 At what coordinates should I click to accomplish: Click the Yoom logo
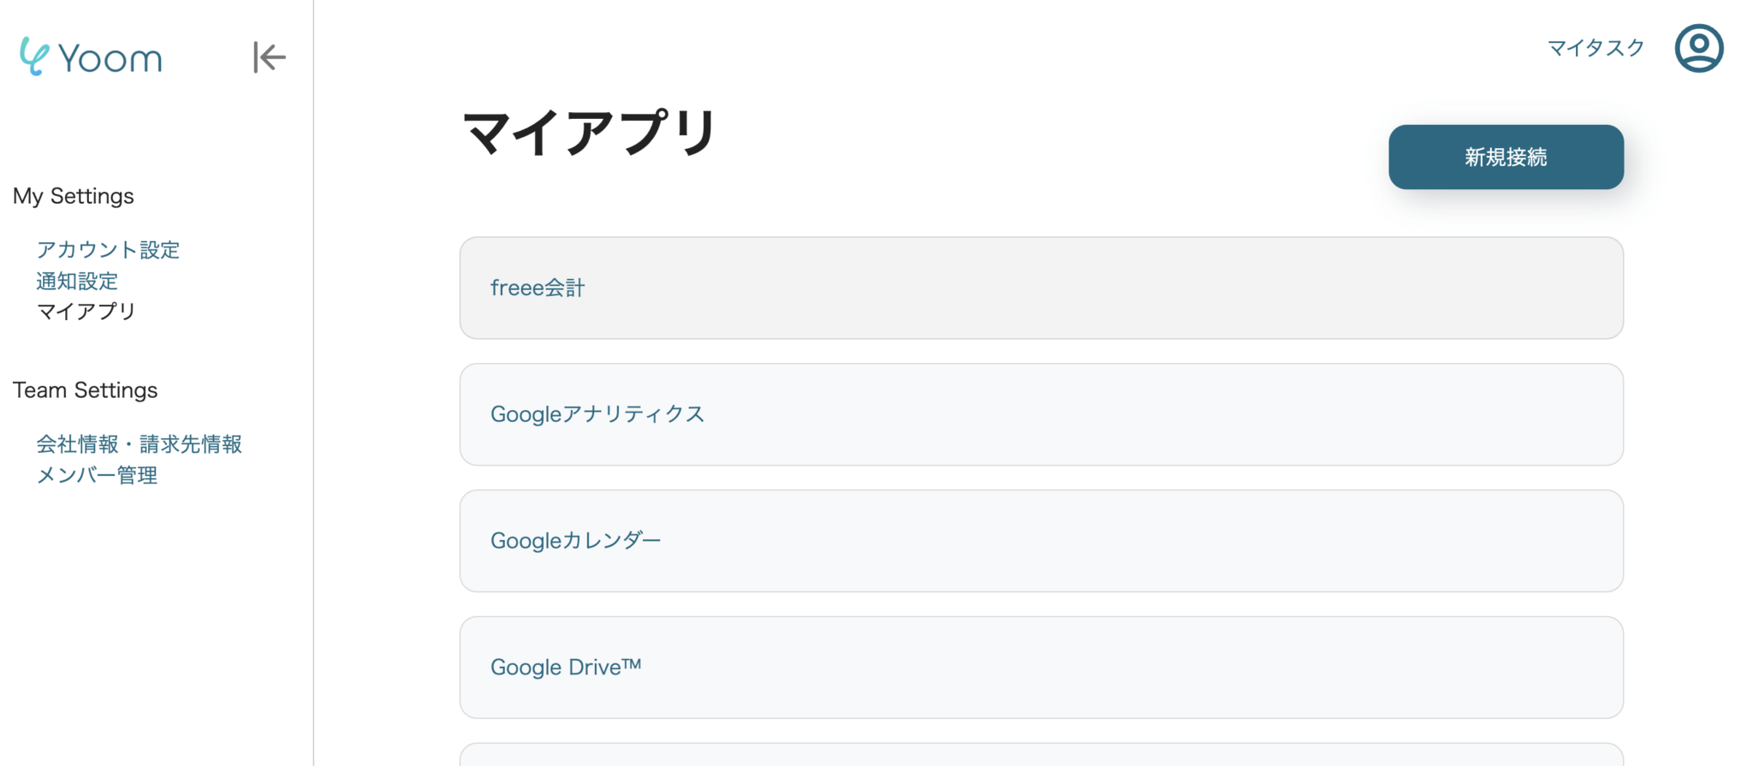(89, 56)
